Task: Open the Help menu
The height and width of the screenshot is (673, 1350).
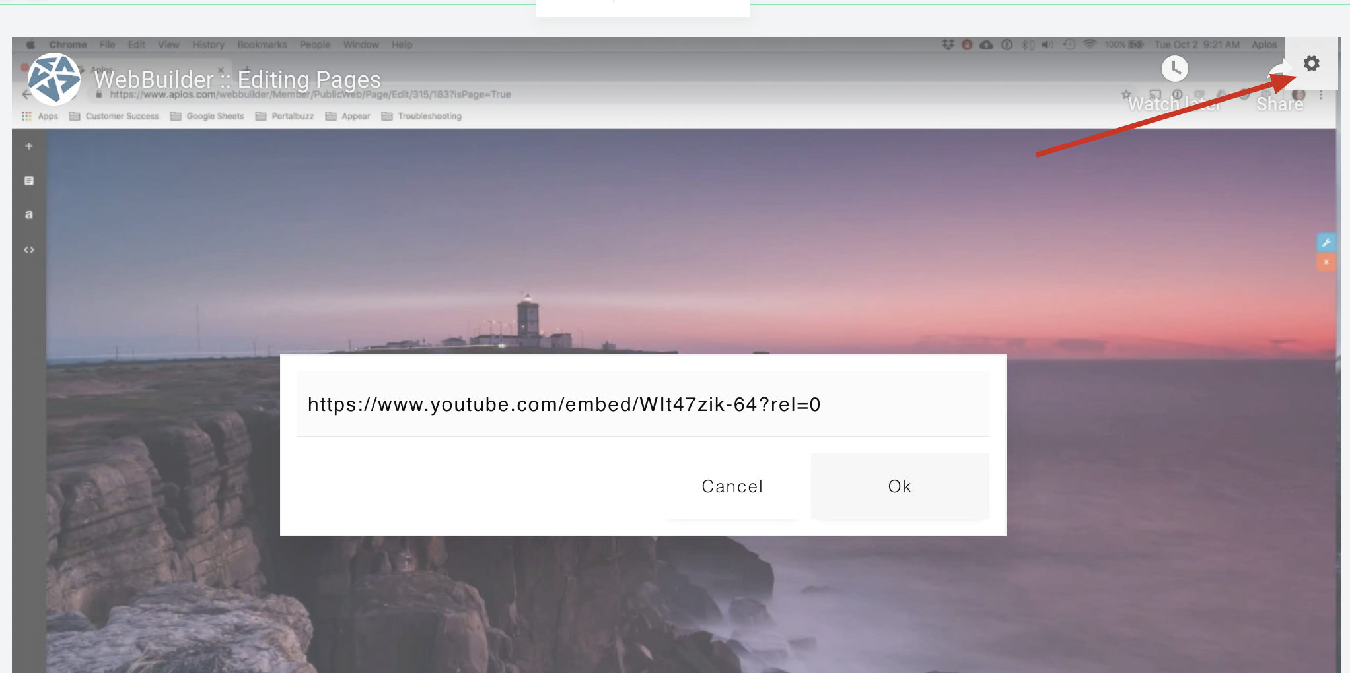Action: click(402, 45)
